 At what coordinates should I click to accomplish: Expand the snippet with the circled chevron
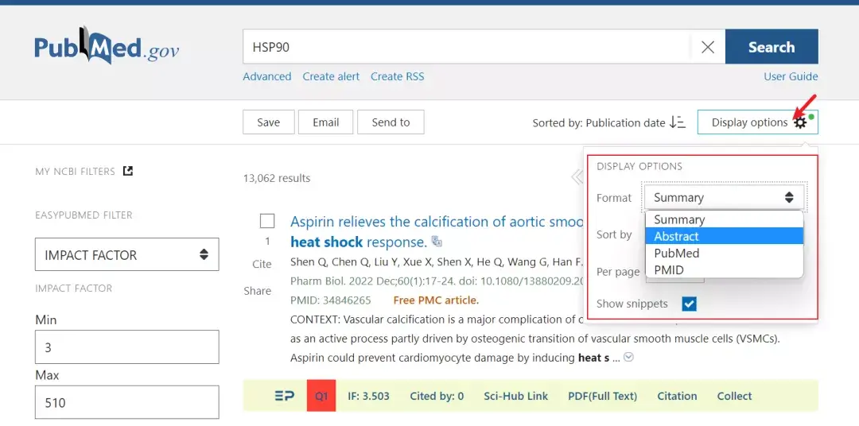coord(629,358)
